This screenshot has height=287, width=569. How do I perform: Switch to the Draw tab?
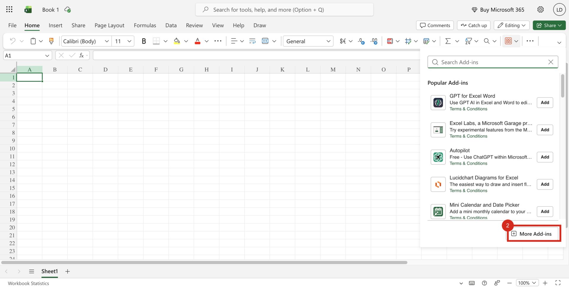260,25
